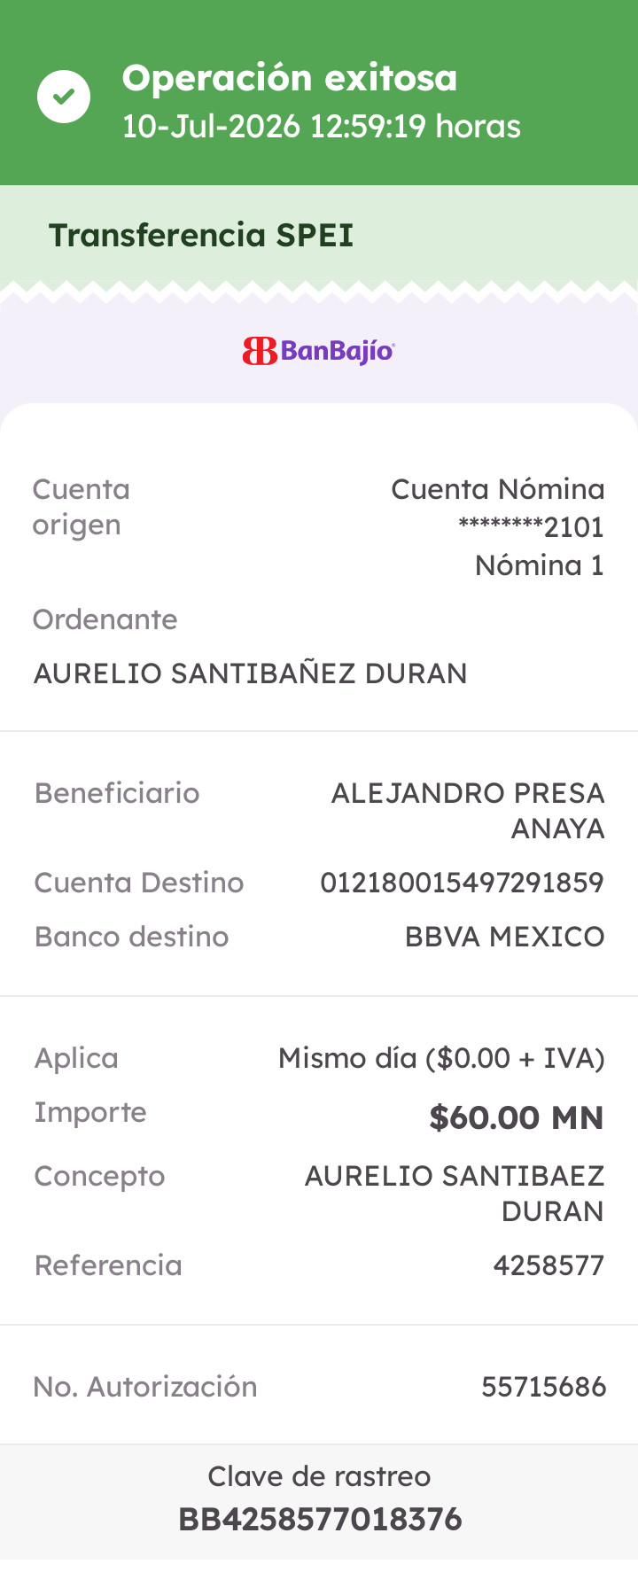Tap the ordenante name AURELIO SANTIBAÑEZ DURAN
The image size is (638, 1572).
[251, 673]
